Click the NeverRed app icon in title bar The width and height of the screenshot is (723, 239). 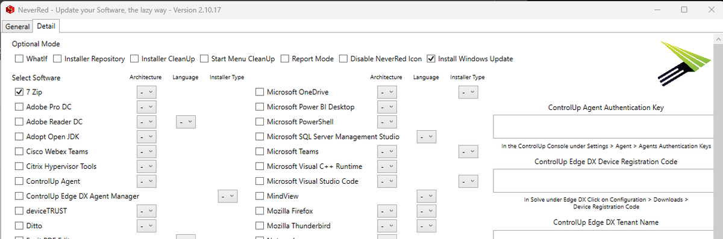coord(10,10)
